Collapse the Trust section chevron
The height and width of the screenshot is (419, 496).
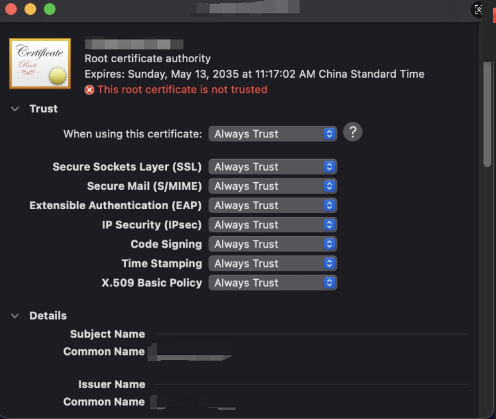coord(15,109)
